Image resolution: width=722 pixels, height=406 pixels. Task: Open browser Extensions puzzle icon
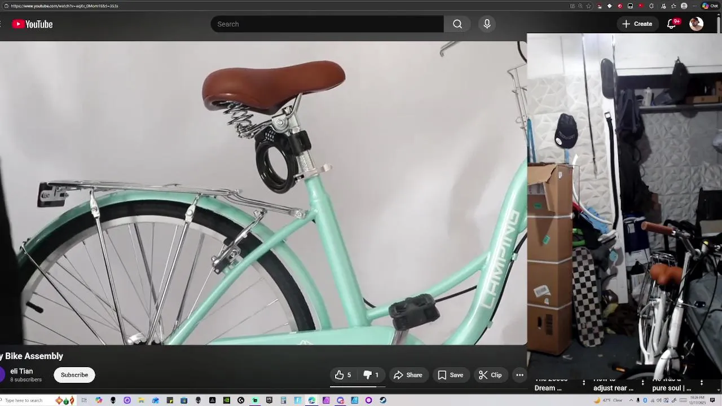651,6
